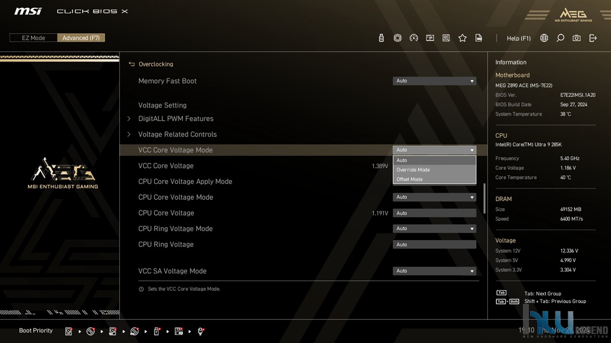611x343 pixels.
Task: Click the CPU Ring Voltage value field
Action: [434, 245]
